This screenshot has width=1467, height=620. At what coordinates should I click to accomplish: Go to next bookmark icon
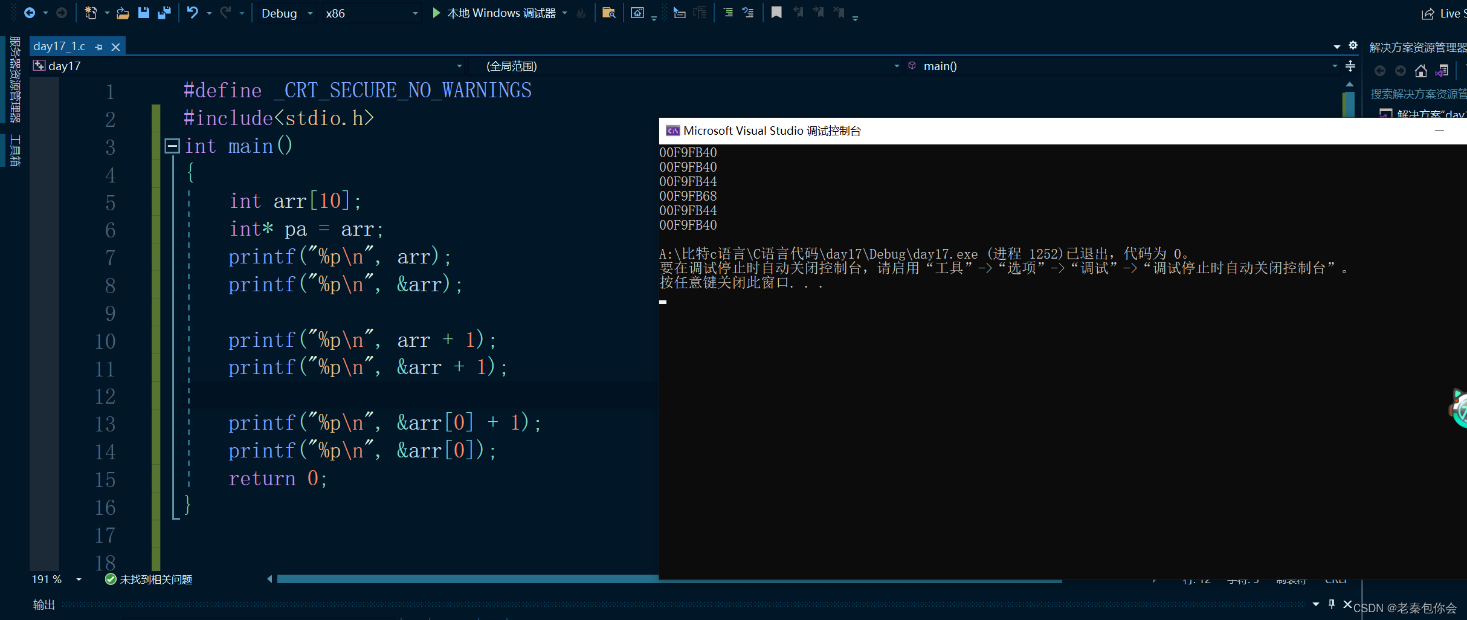pos(819,12)
